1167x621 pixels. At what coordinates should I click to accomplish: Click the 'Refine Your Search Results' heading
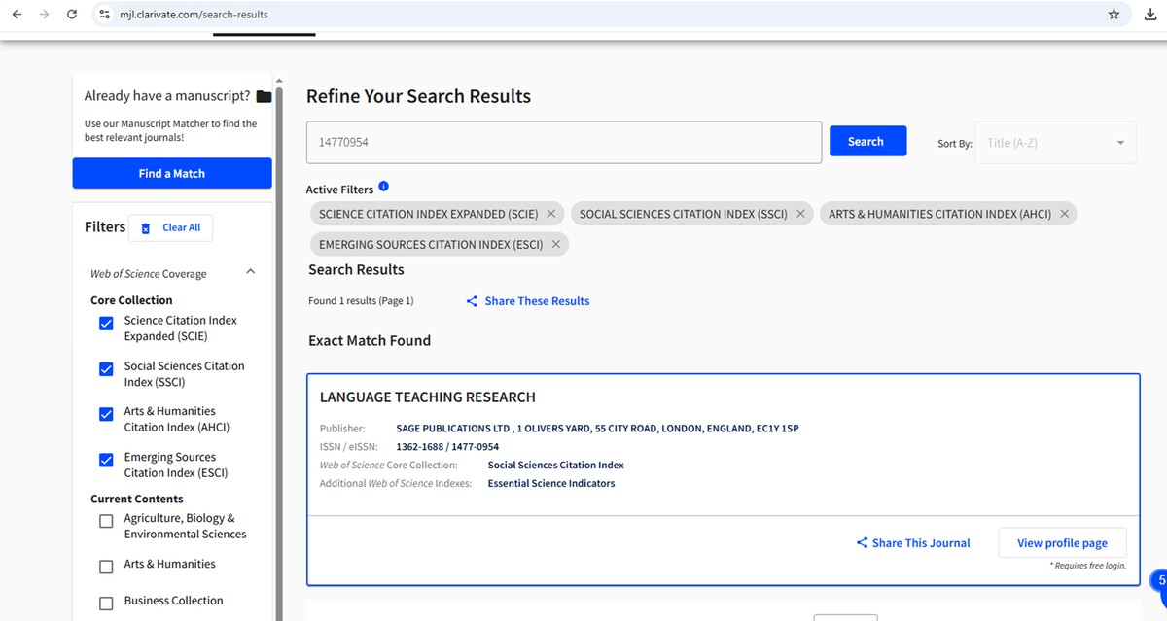pyautogui.click(x=418, y=96)
